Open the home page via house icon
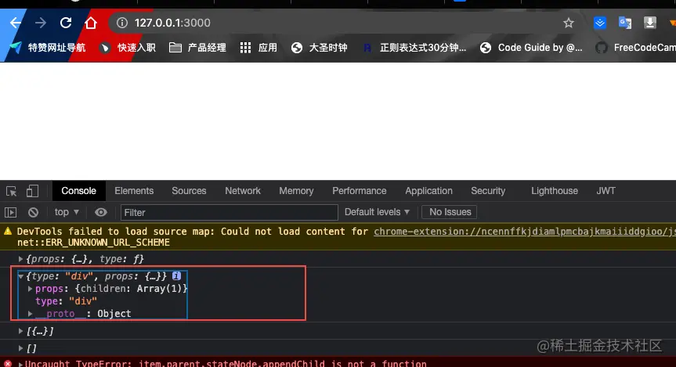The height and width of the screenshot is (367, 676). click(x=91, y=23)
